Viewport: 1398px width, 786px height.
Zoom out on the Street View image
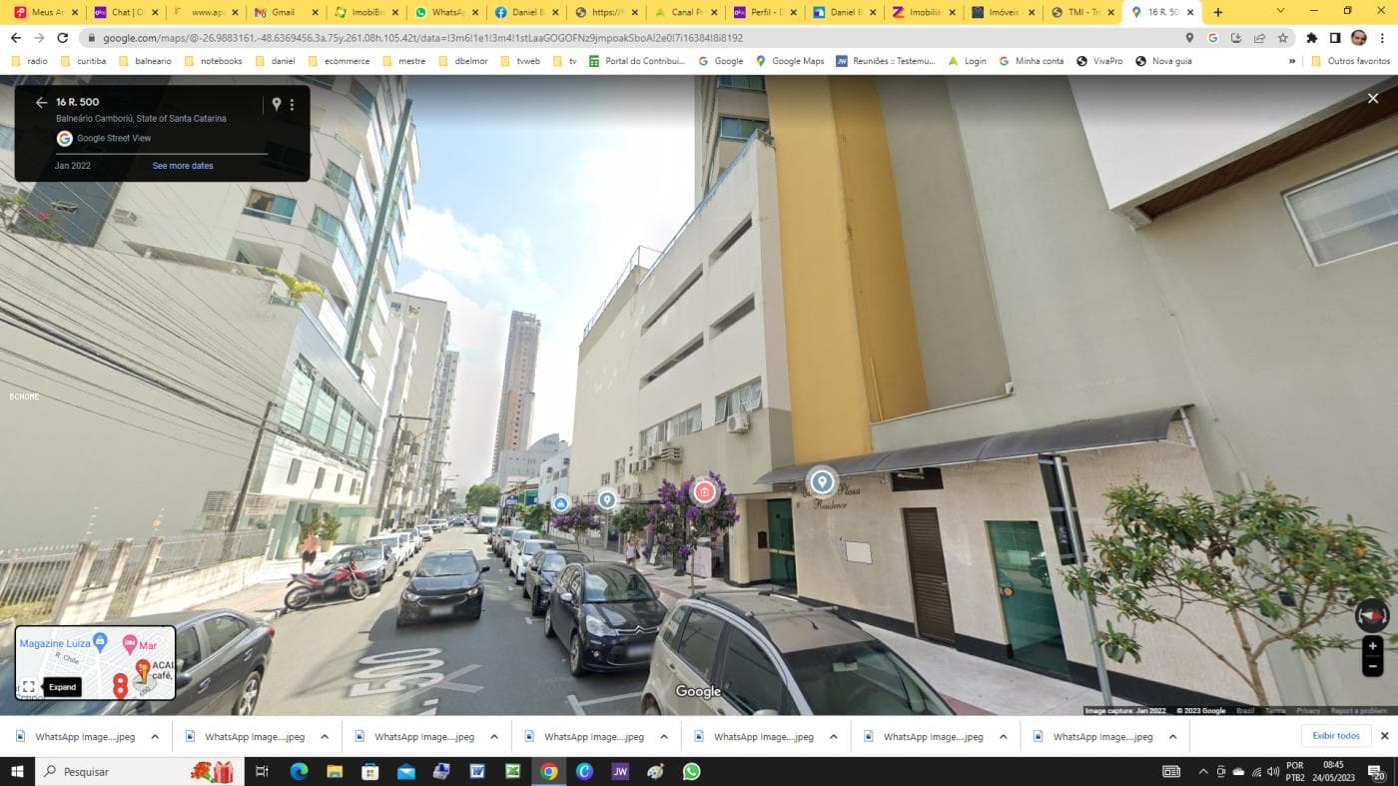tap(1372, 666)
